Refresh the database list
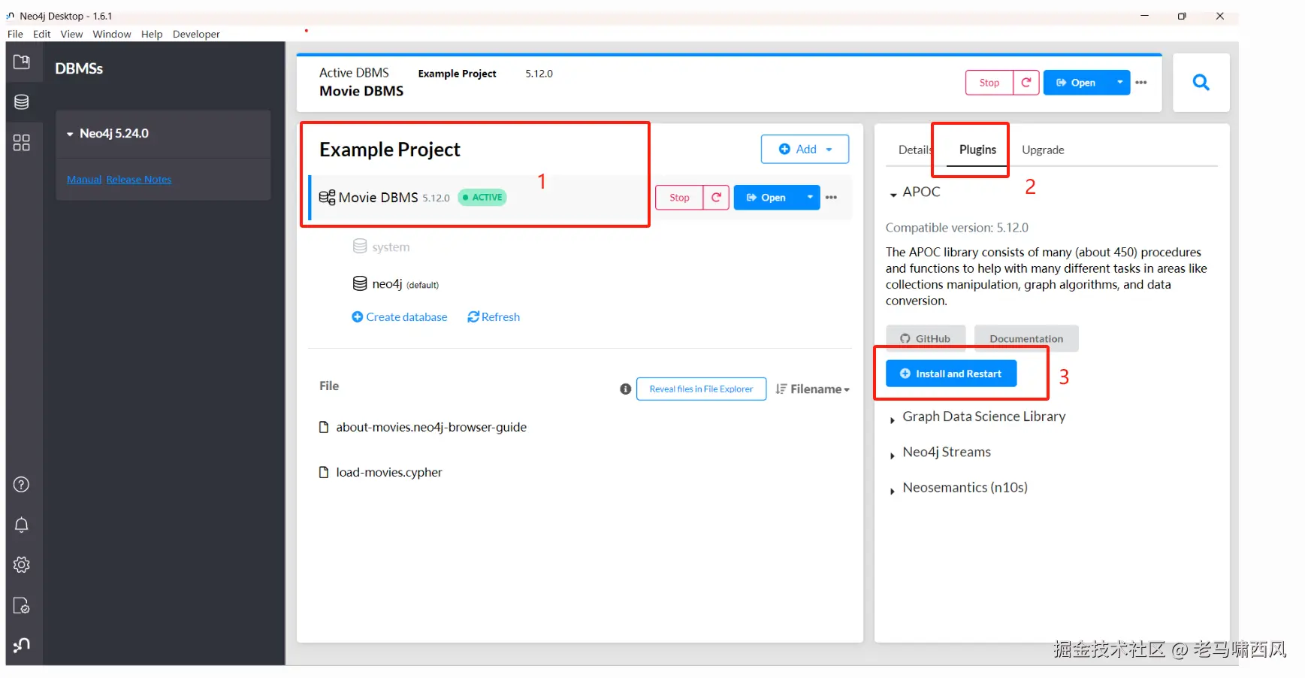 [x=494, y=317]
